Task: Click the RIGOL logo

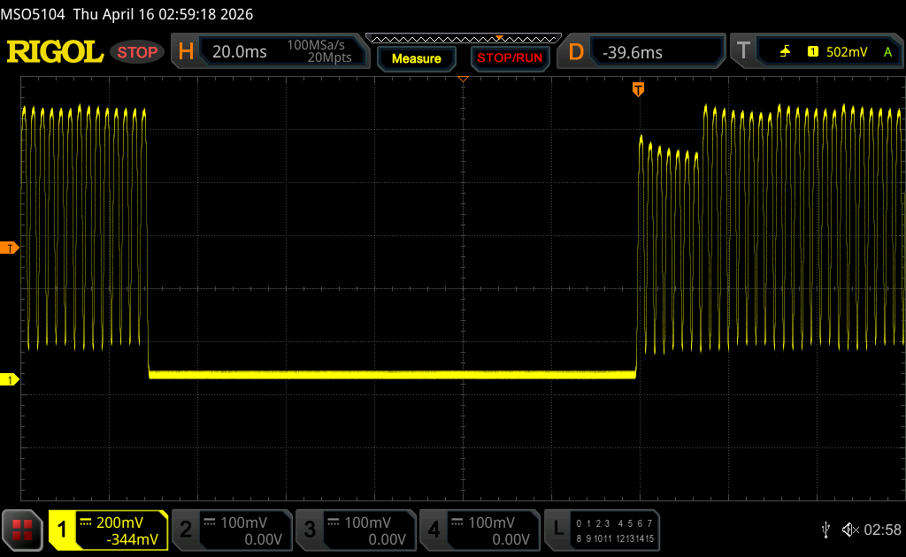Action: (55, 52)
